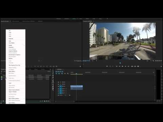This screenshot has width=163, height=122.
Task: Click Play in the Program monitor
Action: pos(122,66)
